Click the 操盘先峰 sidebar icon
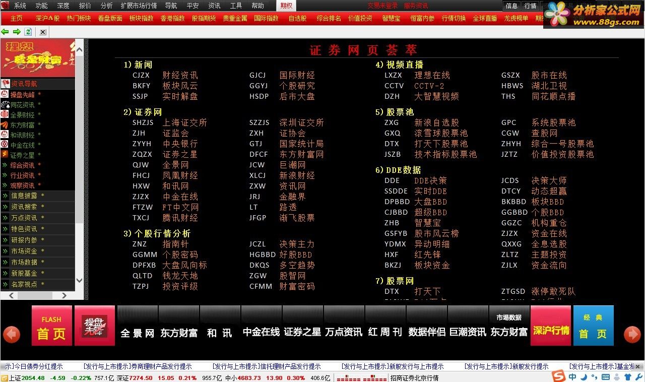 pos(5,94)
